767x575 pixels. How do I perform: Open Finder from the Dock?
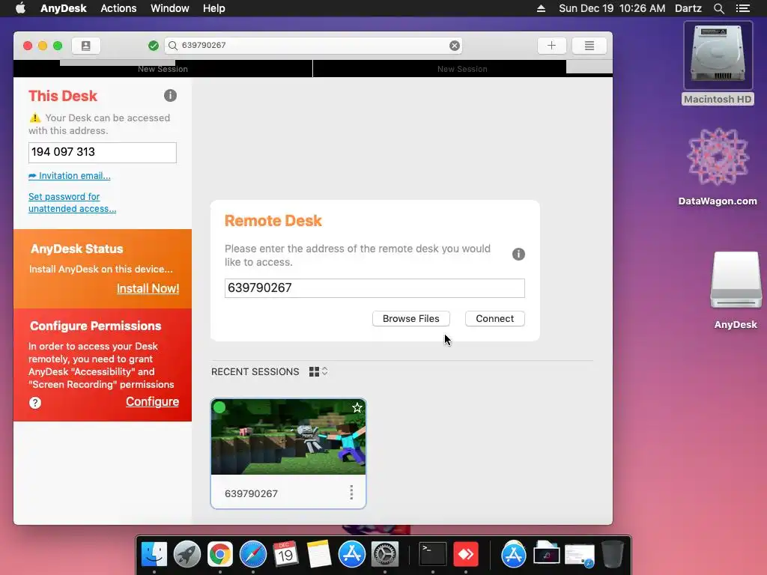coord(154,554)
